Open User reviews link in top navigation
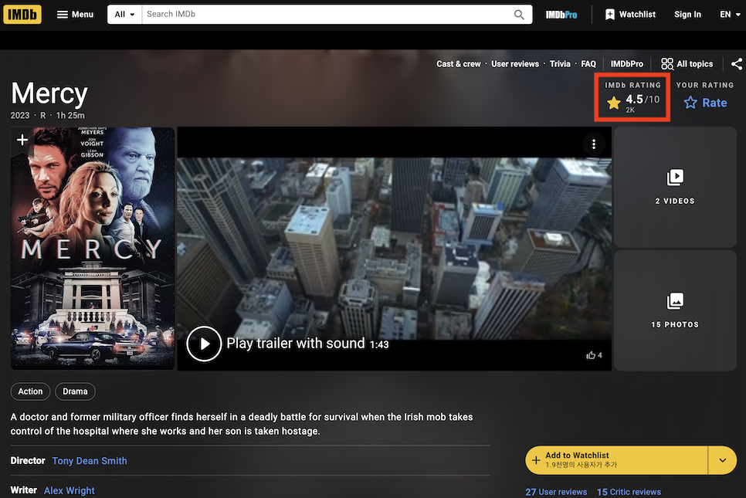The width and height of the screenshot is (746, 498). tap(515, 64)
